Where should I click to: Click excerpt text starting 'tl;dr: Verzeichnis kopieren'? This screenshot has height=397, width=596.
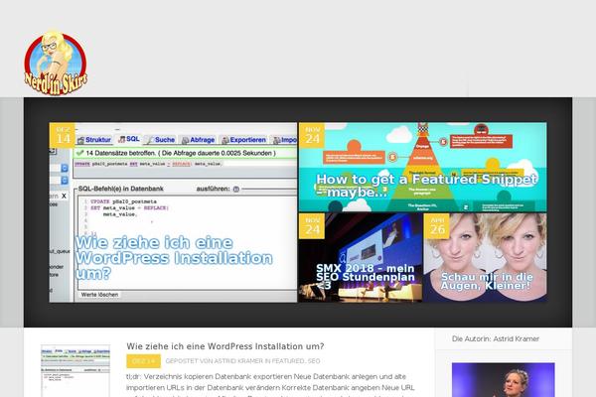(x=270, y=385)
